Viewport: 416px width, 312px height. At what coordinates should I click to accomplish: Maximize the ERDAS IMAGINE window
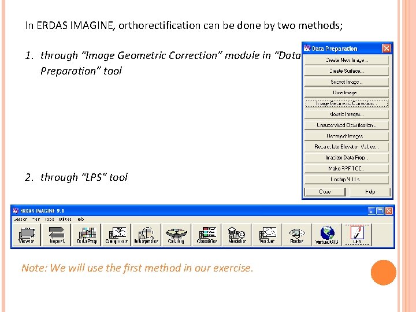(380, 211)
